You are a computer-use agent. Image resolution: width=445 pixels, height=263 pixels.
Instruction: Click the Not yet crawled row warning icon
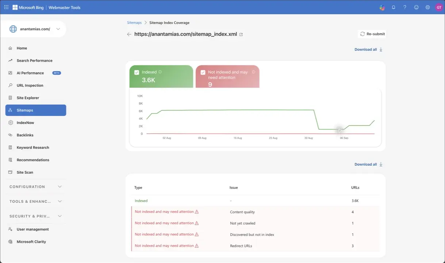click(197, 223)
